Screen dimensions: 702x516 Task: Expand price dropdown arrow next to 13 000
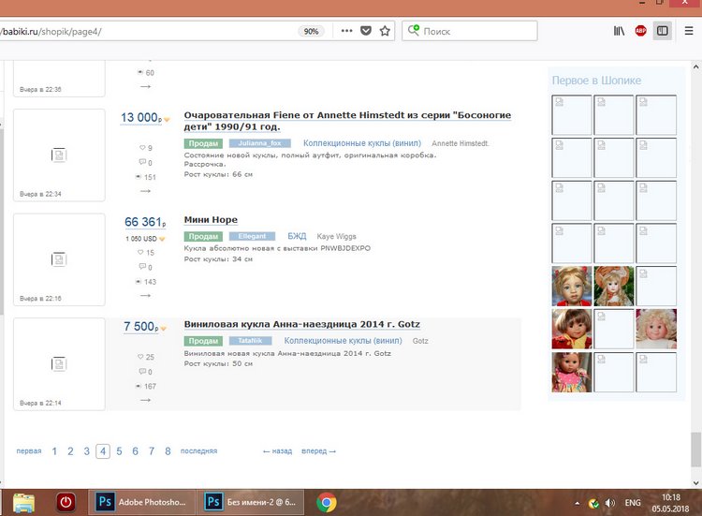click(x=167, y=120)
